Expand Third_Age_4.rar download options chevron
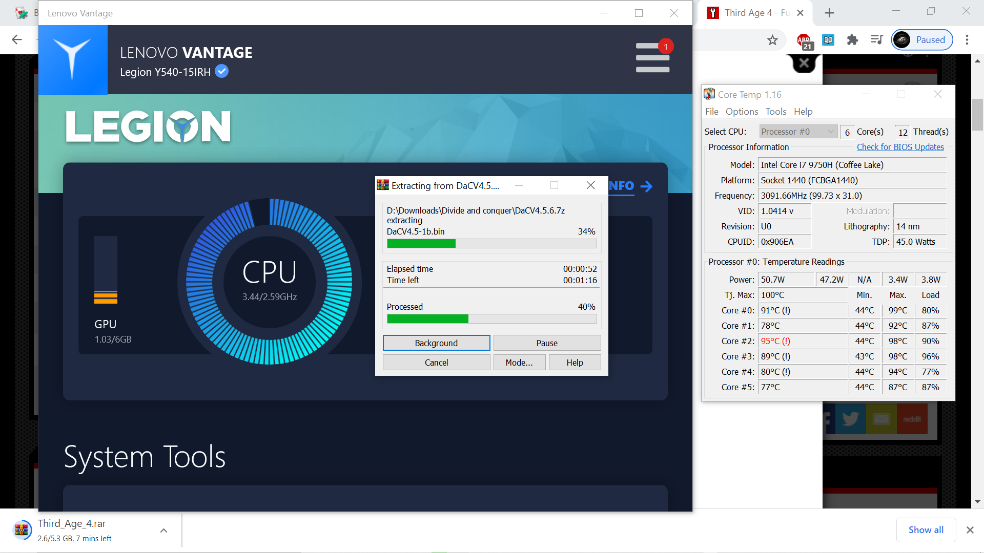Viewport: 984px width, 553px height. (163, 530)
